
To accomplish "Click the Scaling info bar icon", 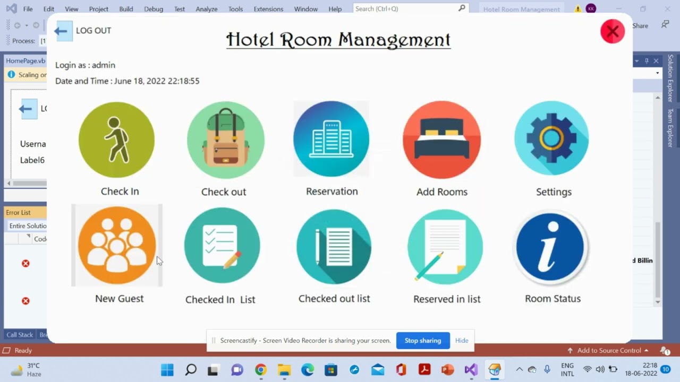I will pyautogui.click(x=11, y=75).
